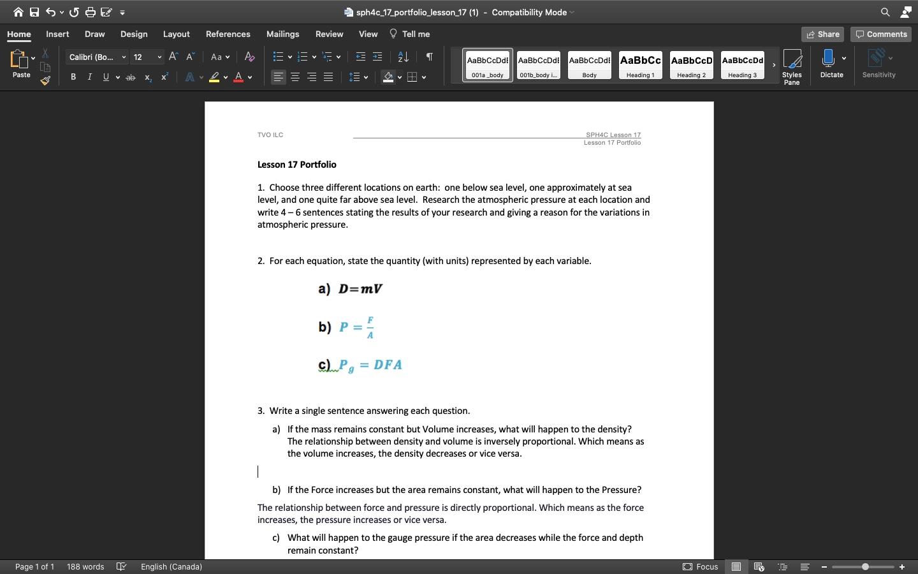This screenshot has width=918, height=574.
Task: Click the Sort icon in the ribbon
Action: (x=403, y=57)
